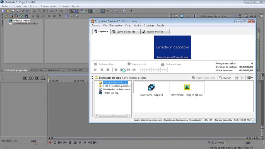The image size is (265, 149).
Task: Click the Cut scissors icon in Vegas toolbar
Action: point(34,11)
